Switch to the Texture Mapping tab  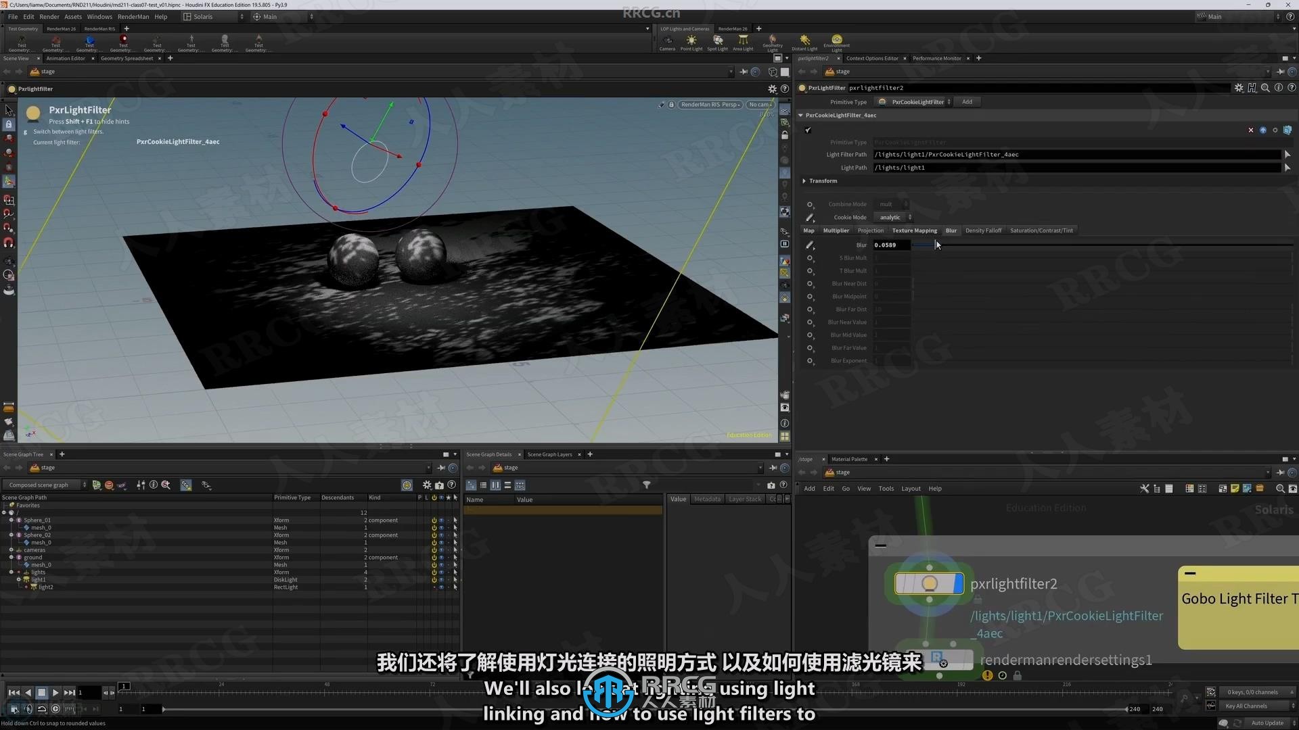point(914,230)
